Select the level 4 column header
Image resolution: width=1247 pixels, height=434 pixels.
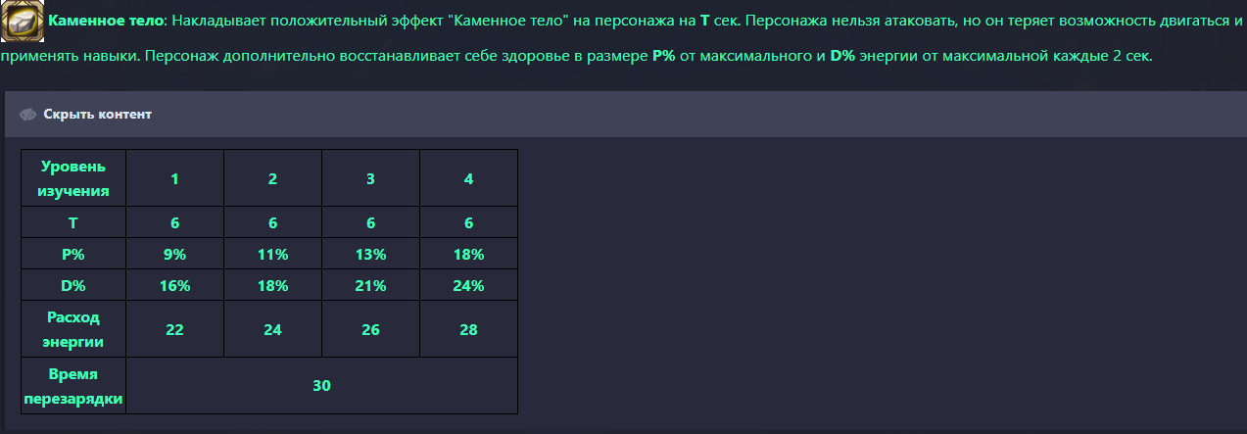[x=468, y=178]
